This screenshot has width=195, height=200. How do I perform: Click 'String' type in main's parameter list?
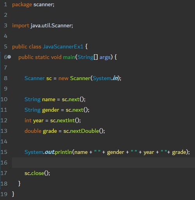(85, 57)
